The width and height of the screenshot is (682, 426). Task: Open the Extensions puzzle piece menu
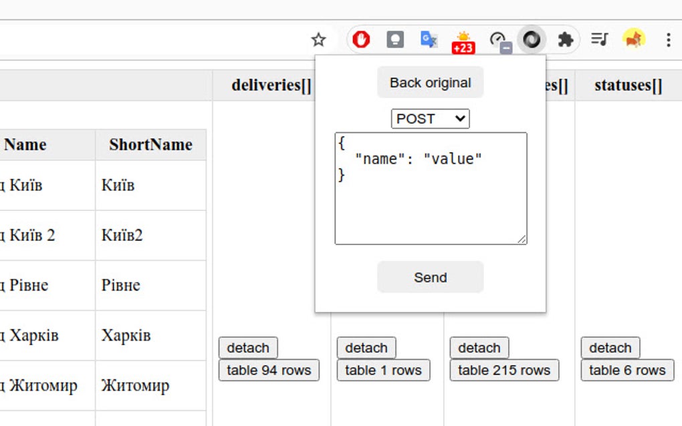tap(566, 40)
